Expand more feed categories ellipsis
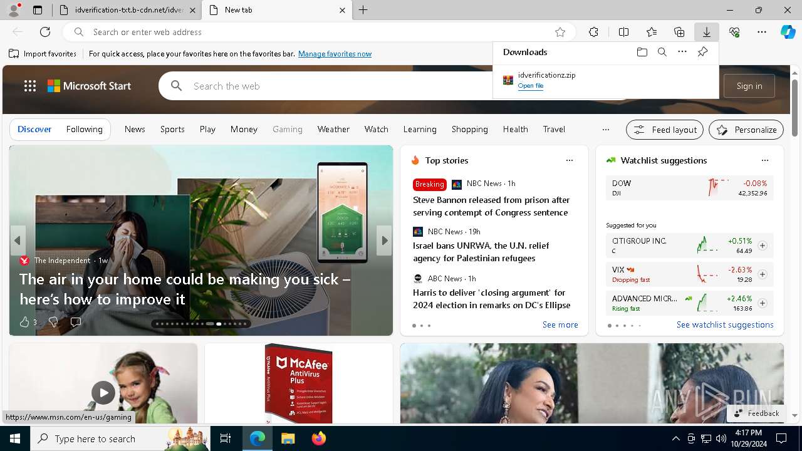Image resolution: width=802 pixels, height=451 pixels. coord(605,130)
